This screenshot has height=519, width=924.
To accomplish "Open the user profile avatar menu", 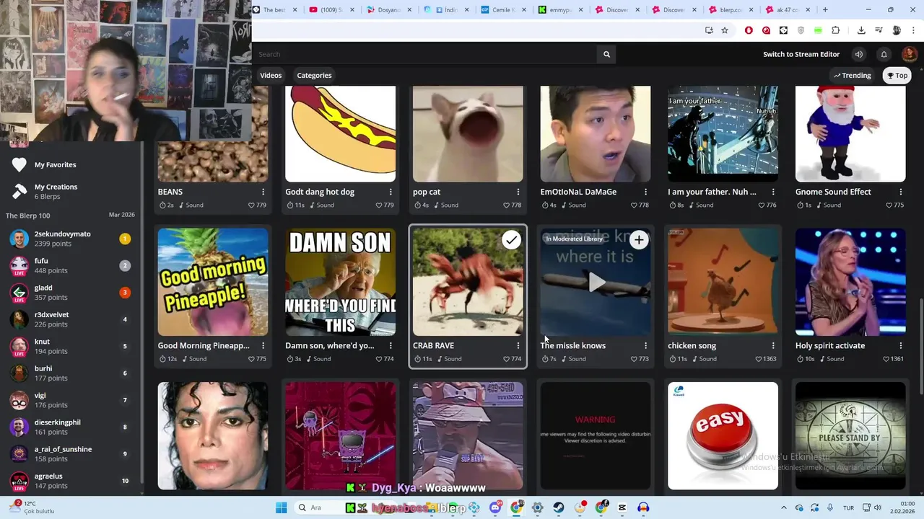I will tap(910, 54).
